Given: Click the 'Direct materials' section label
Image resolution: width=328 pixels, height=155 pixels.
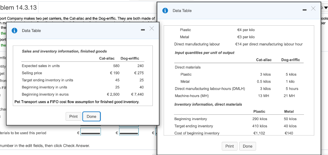Looking at the screenshot, I should (x=188, y=67).
